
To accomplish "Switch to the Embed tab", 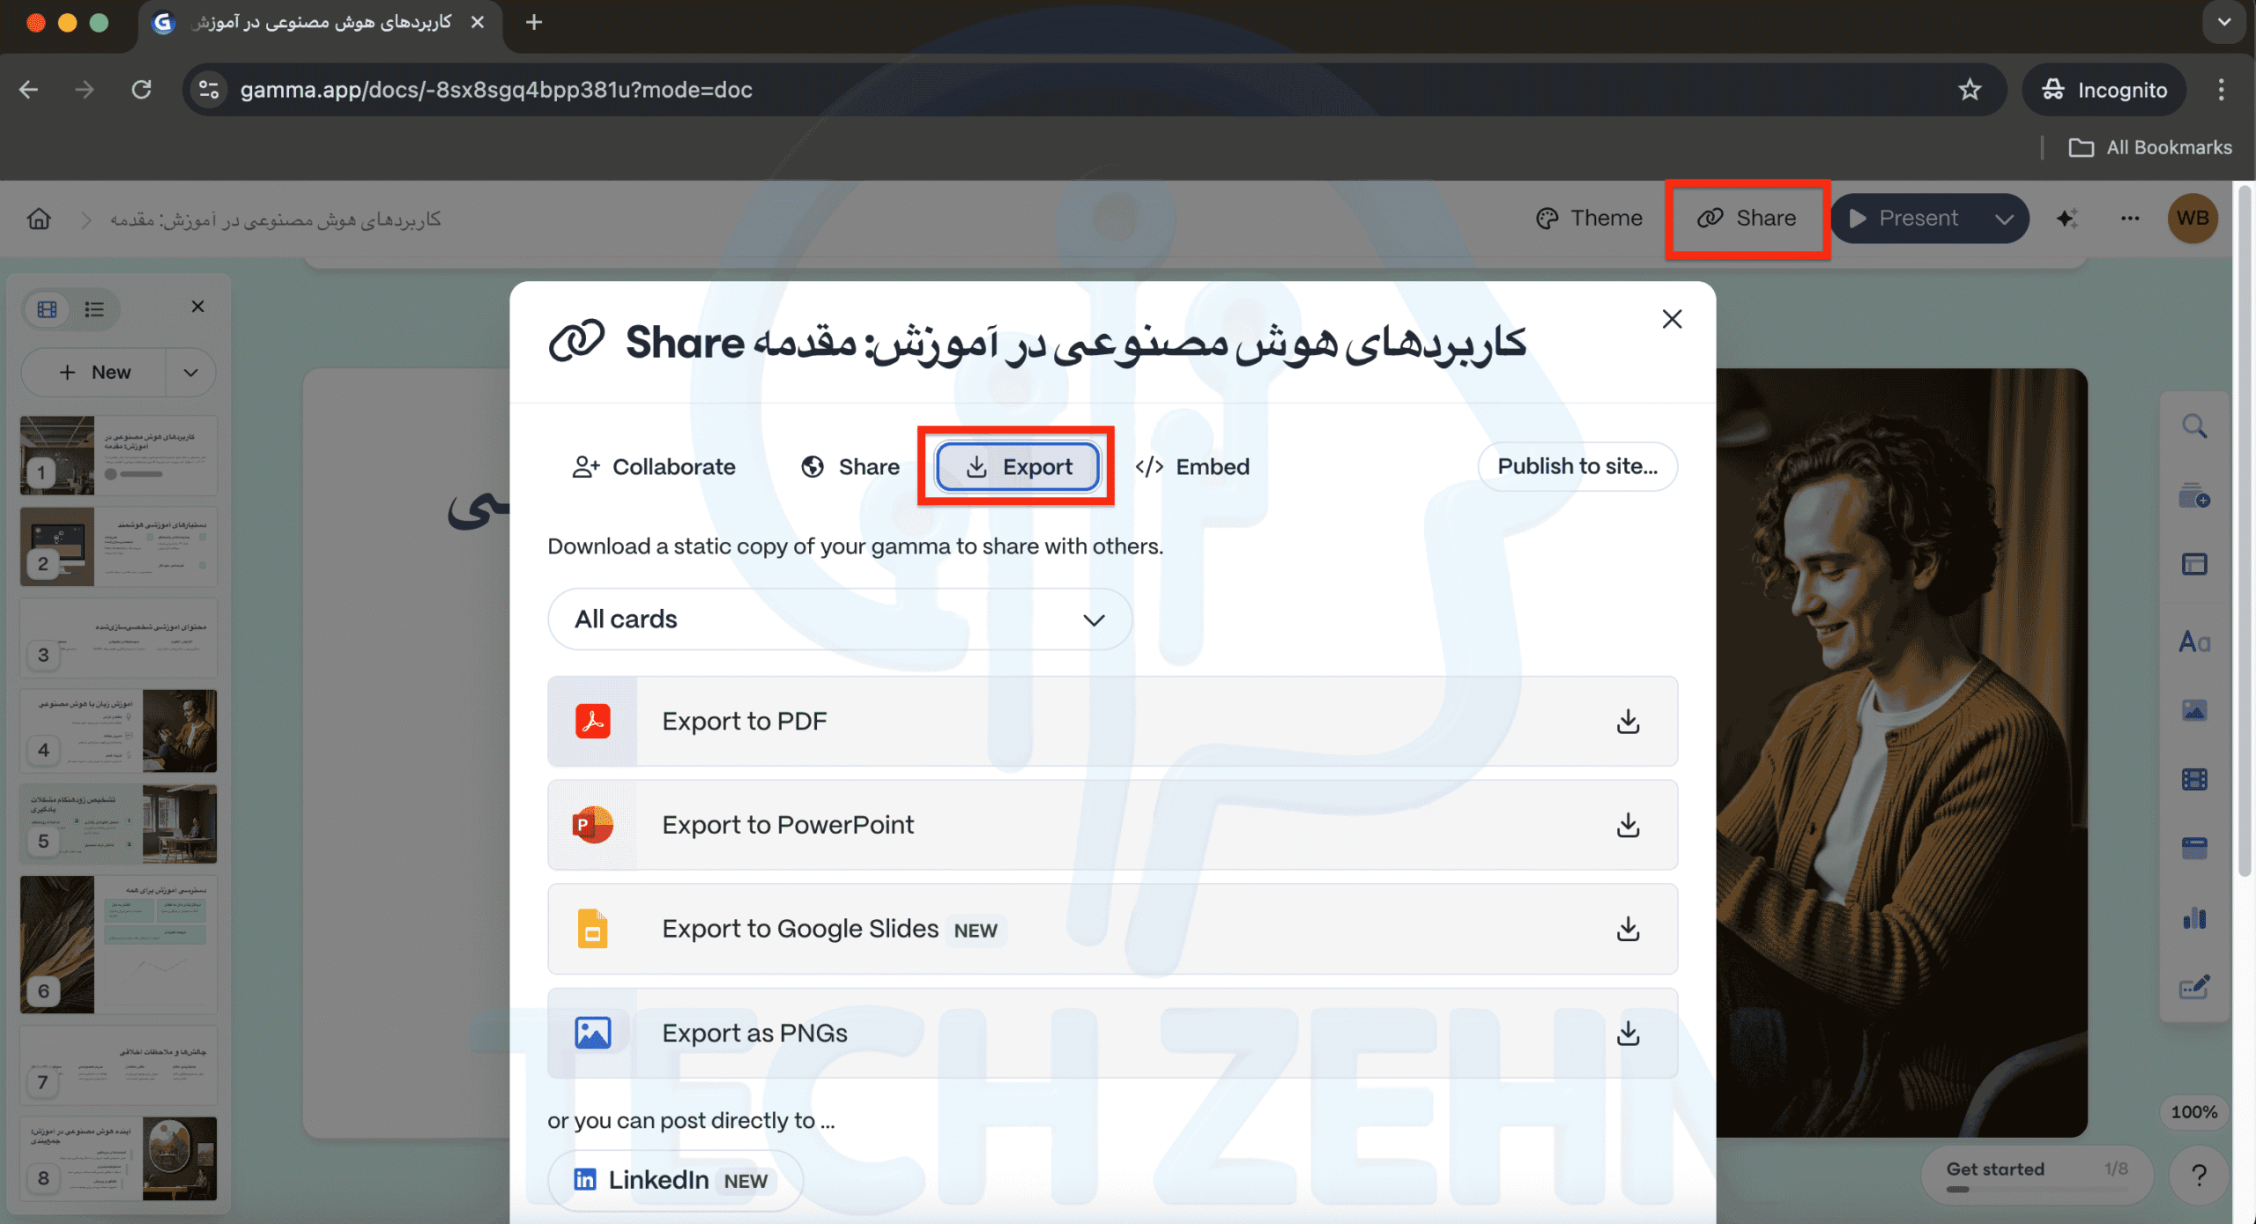I will (1192, 466).
